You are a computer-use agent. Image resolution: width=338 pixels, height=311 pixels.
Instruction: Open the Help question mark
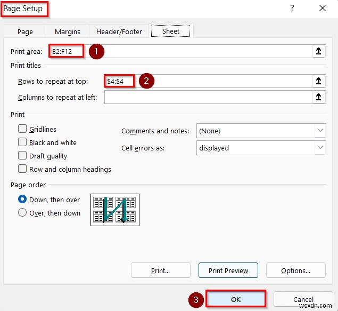click(x=292, y=8)
